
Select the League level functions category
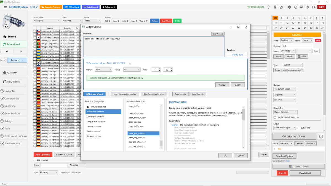96,122
